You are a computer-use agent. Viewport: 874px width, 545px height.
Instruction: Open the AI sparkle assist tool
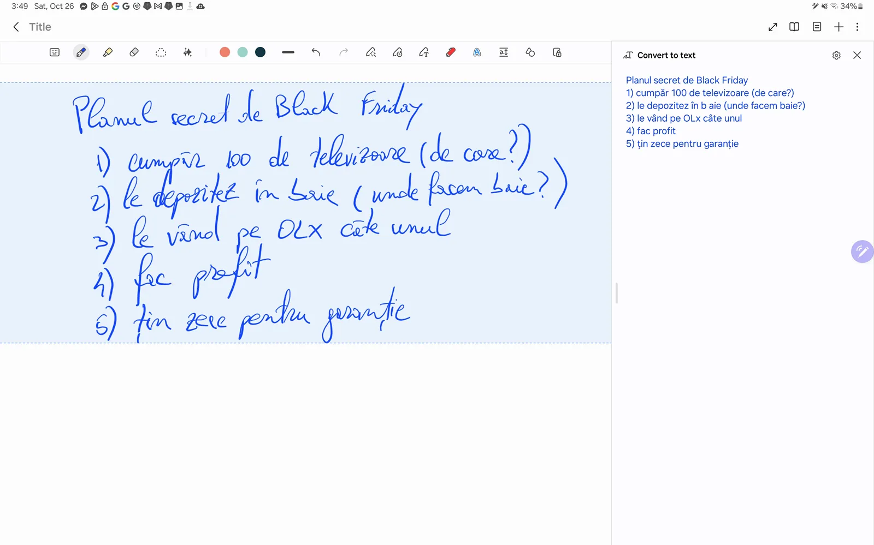coord(187,52)
